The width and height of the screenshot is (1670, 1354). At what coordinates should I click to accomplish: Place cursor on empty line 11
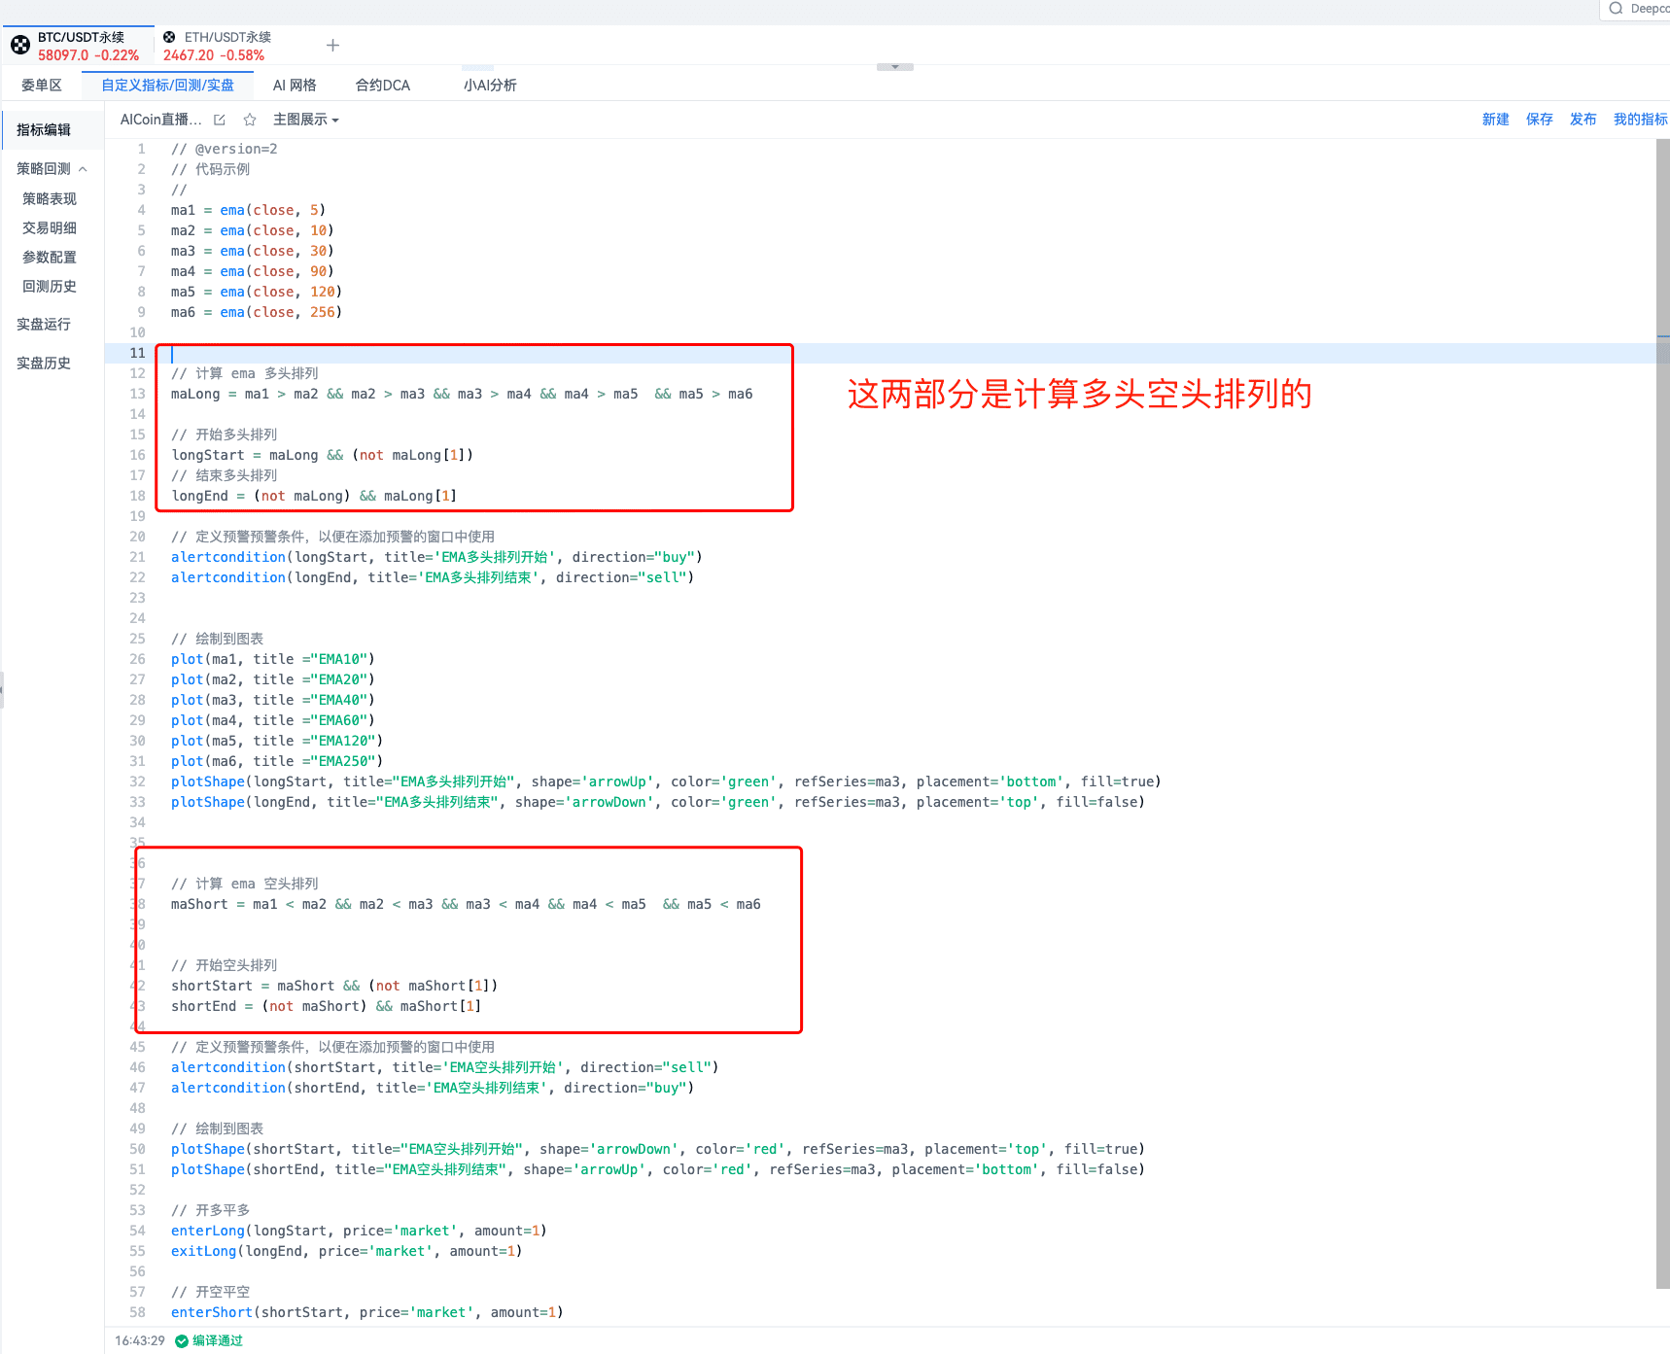[881, 353]
